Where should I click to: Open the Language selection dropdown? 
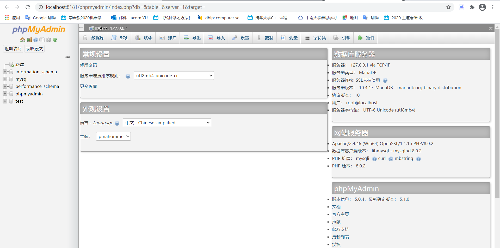167,122
